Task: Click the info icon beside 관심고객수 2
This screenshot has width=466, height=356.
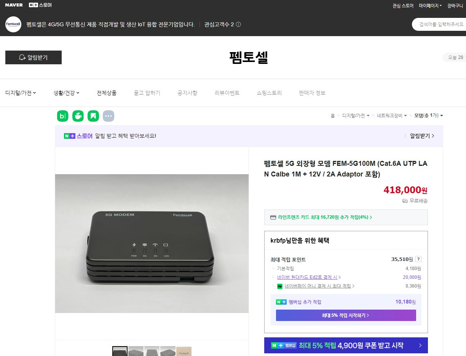Action: (x=238, y=24)
